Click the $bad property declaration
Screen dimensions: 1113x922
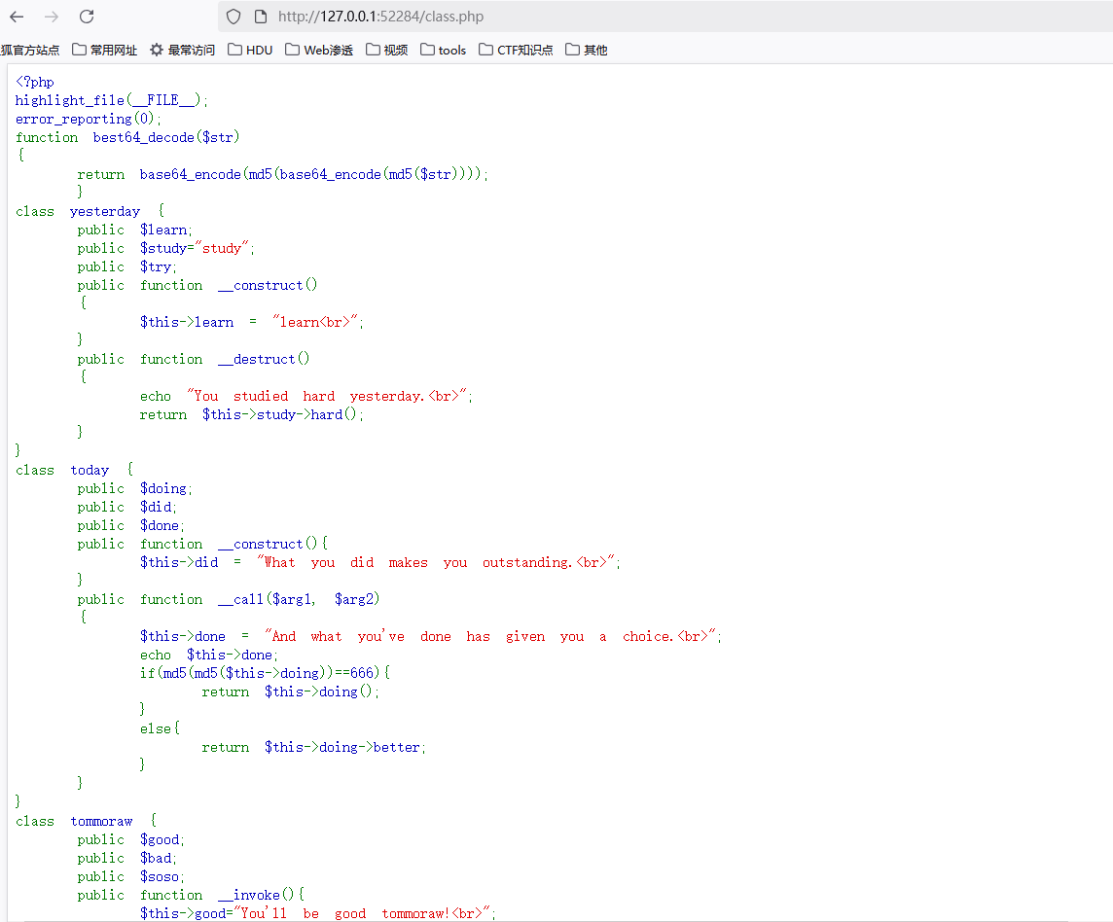[127, 858]
